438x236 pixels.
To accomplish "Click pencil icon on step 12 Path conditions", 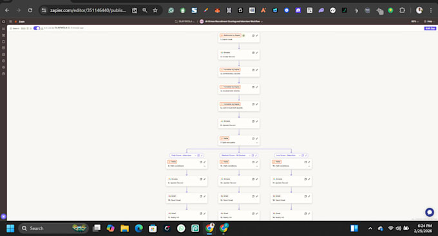I will (257, 162).
